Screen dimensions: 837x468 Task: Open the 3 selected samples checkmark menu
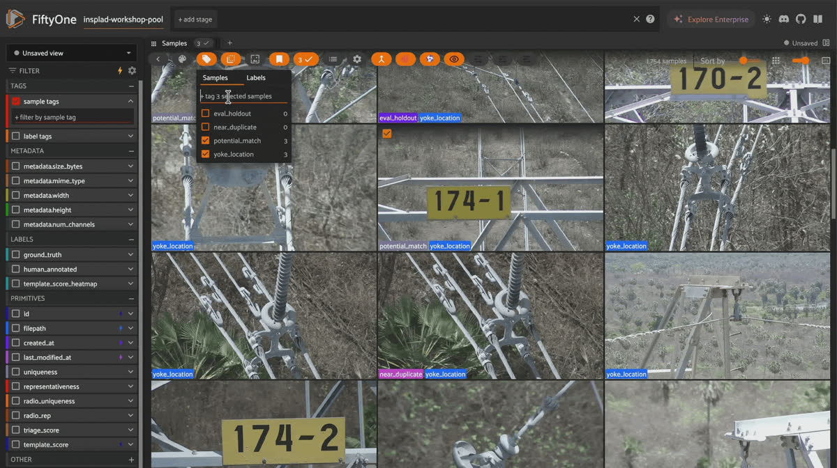pos(306,59)
